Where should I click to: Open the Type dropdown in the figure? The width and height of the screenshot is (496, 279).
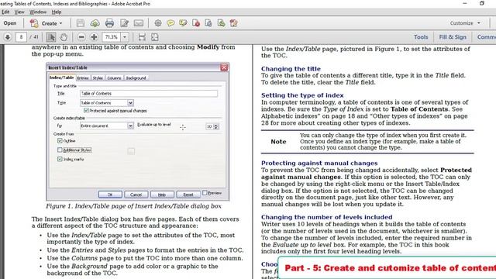[x=130, y=103]
